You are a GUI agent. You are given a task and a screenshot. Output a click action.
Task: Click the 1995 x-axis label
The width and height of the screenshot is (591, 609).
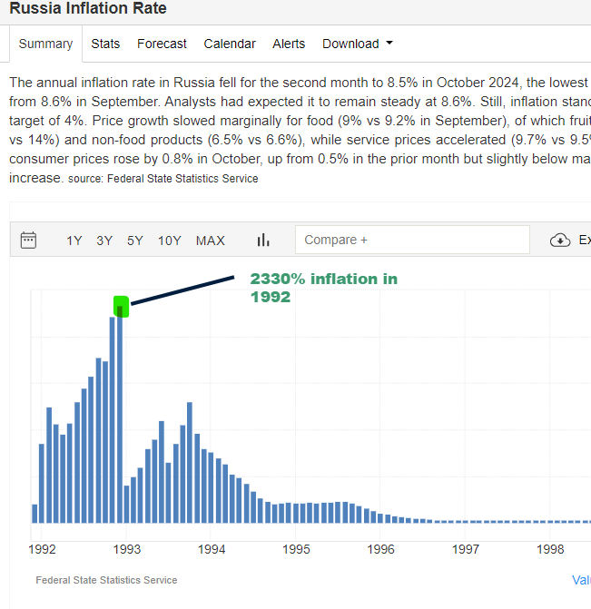click(296, 549)
